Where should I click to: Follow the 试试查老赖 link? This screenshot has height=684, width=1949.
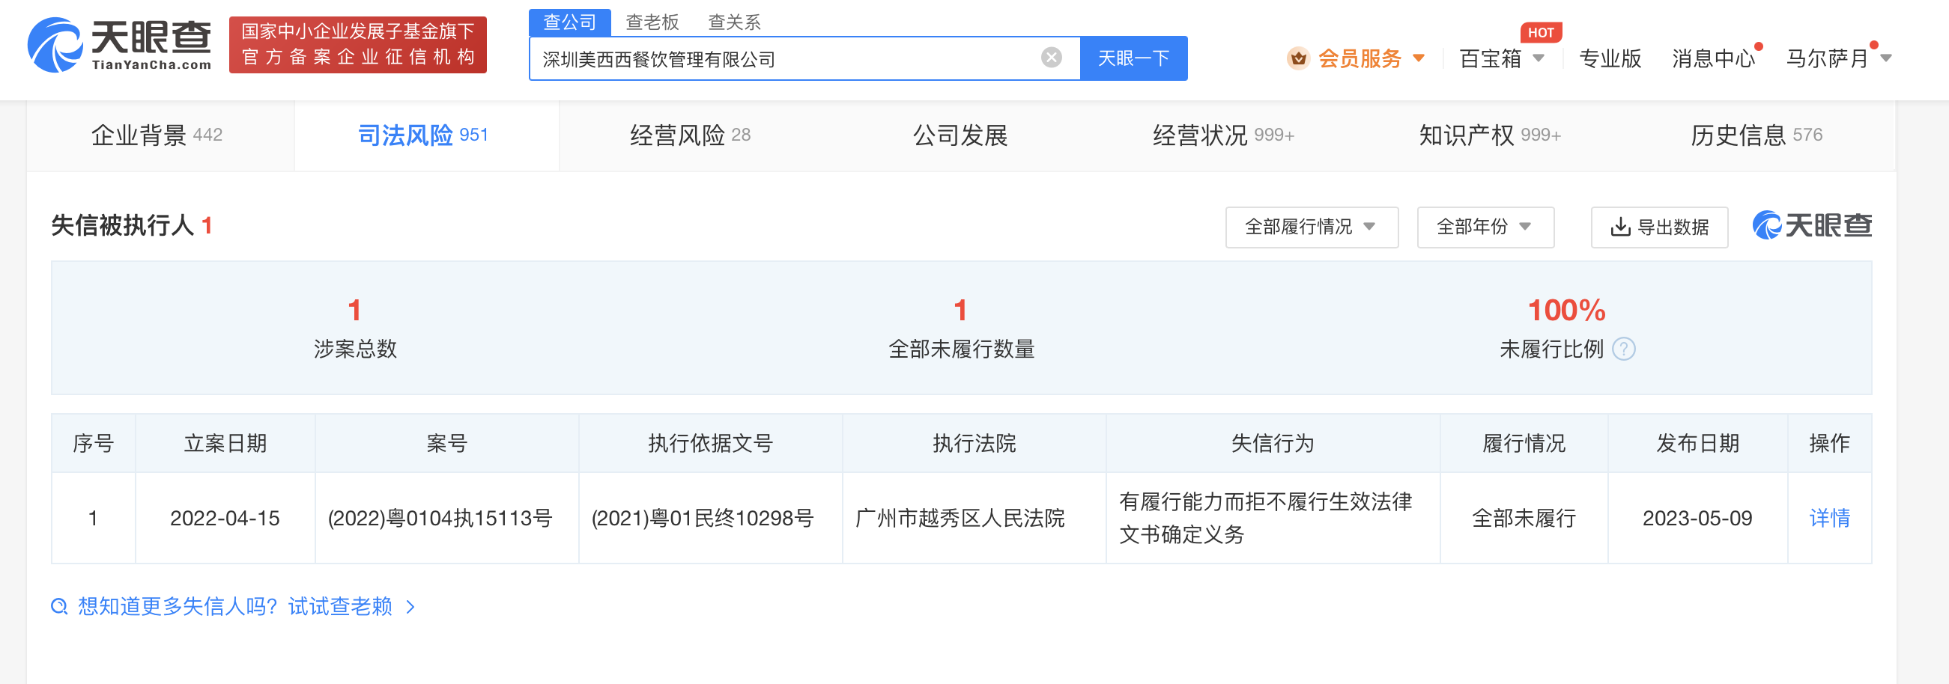tap(340, 606)
